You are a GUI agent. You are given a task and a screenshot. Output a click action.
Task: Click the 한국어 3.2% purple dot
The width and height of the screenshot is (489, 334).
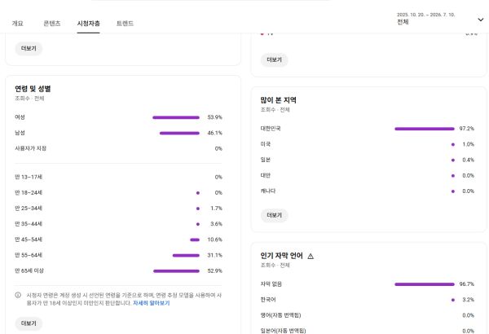[453, 300]
